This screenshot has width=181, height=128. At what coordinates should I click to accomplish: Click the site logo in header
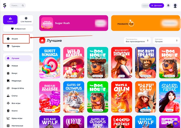4,5
